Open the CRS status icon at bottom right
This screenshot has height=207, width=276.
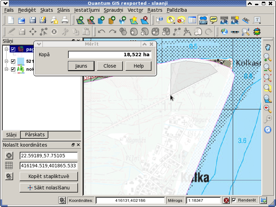pos(264,200)
